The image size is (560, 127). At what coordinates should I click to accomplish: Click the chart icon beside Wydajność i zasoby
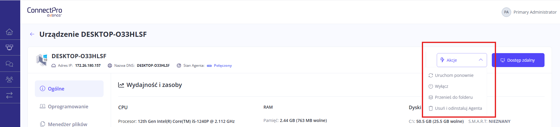click(121, 85)
